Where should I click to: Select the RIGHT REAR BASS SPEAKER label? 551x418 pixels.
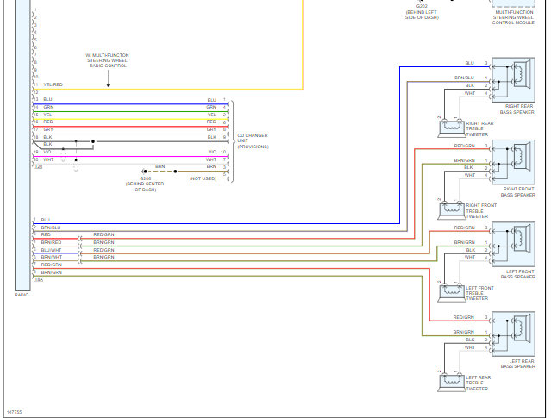(x=517, y=109)
